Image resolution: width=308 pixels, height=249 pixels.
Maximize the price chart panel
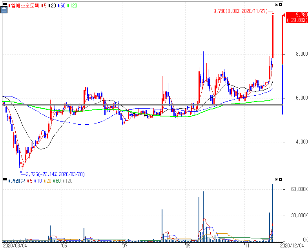[277, 4]
